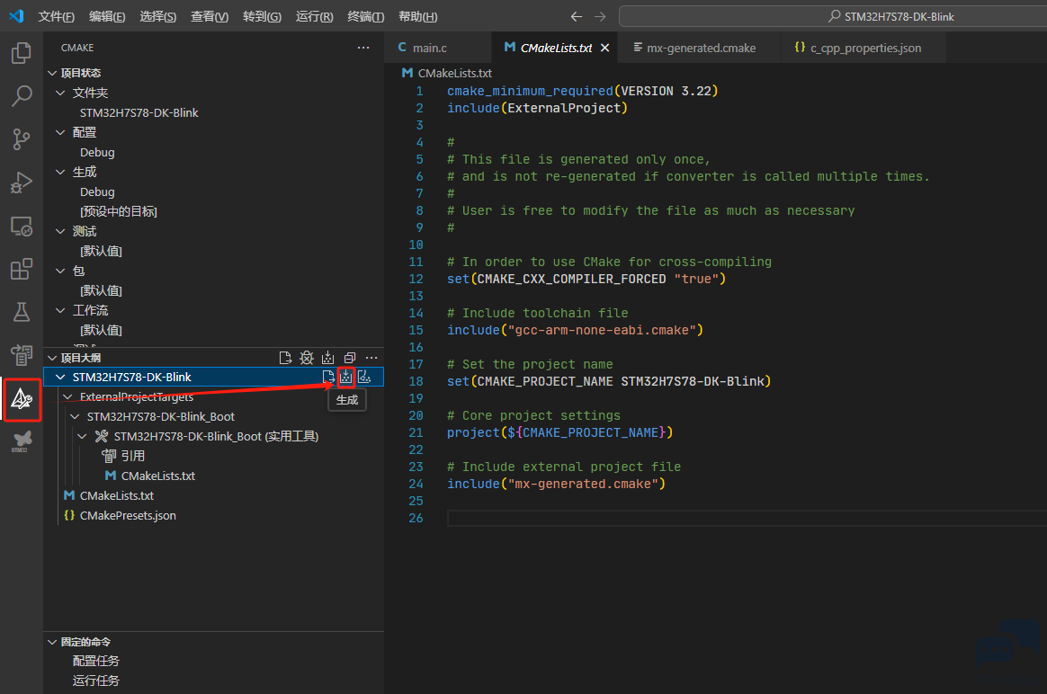Screen dimensions: 1047x694
Task: Navigate forward with the right arrow
Action: click(x=600, y=17)
